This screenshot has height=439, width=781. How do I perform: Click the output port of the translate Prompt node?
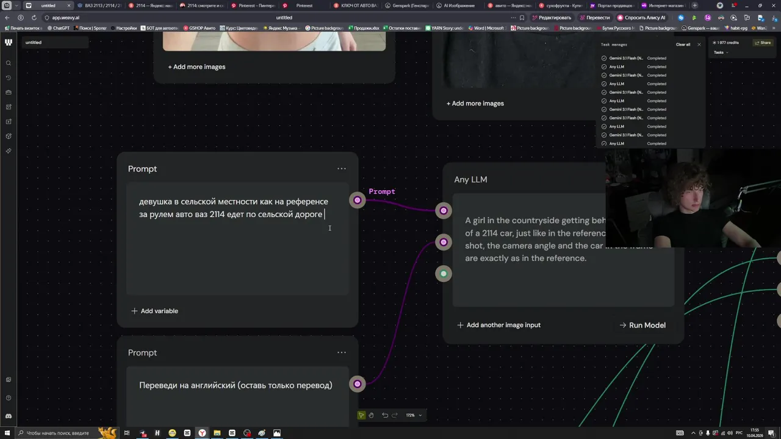click(x=358, y=384)
